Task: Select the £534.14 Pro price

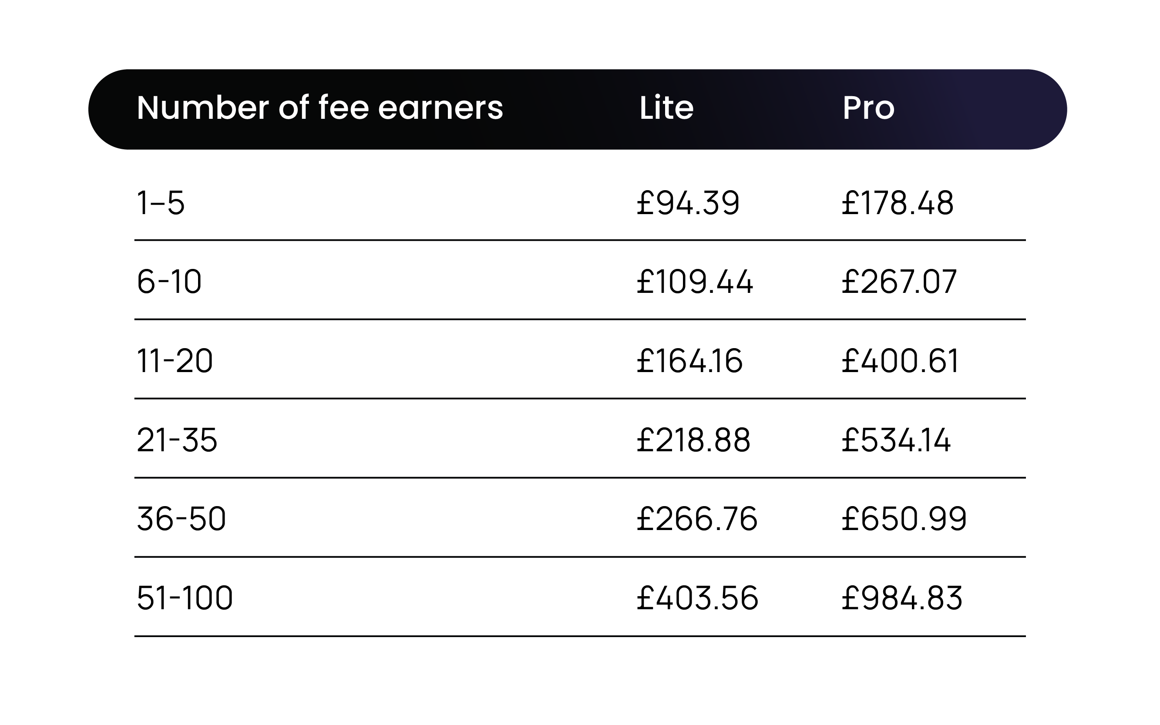Action: click(896, 440)
